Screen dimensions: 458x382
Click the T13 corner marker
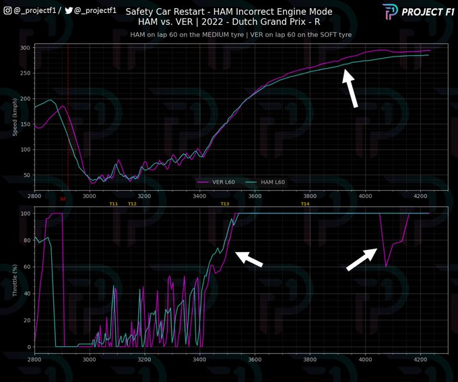[x=225, y=203]
